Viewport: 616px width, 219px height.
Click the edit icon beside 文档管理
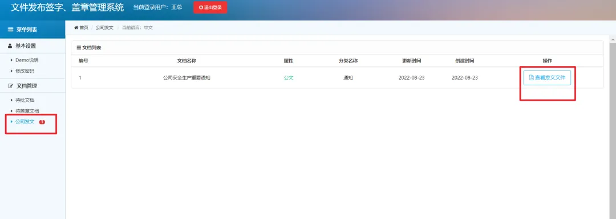(11, 86)
